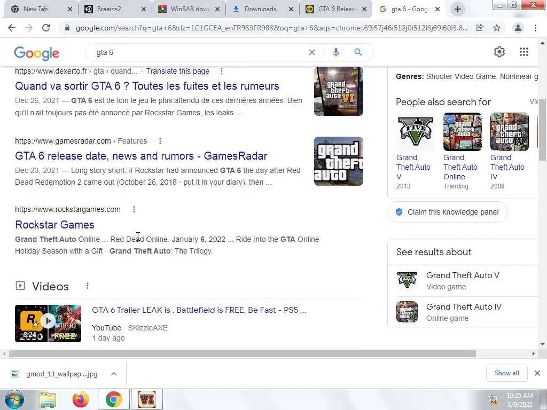
Task: Reload the current page
Action: click(46, 28)
